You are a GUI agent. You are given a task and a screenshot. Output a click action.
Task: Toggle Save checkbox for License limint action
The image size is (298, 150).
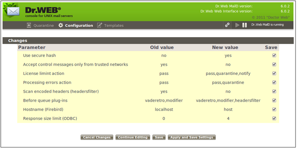click(x=274, y=73)
